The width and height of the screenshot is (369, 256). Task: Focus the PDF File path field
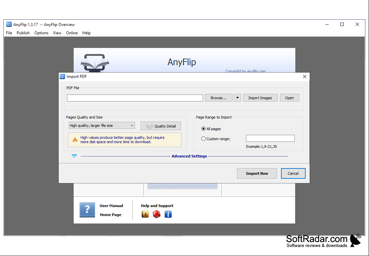[x=135, y=98]
